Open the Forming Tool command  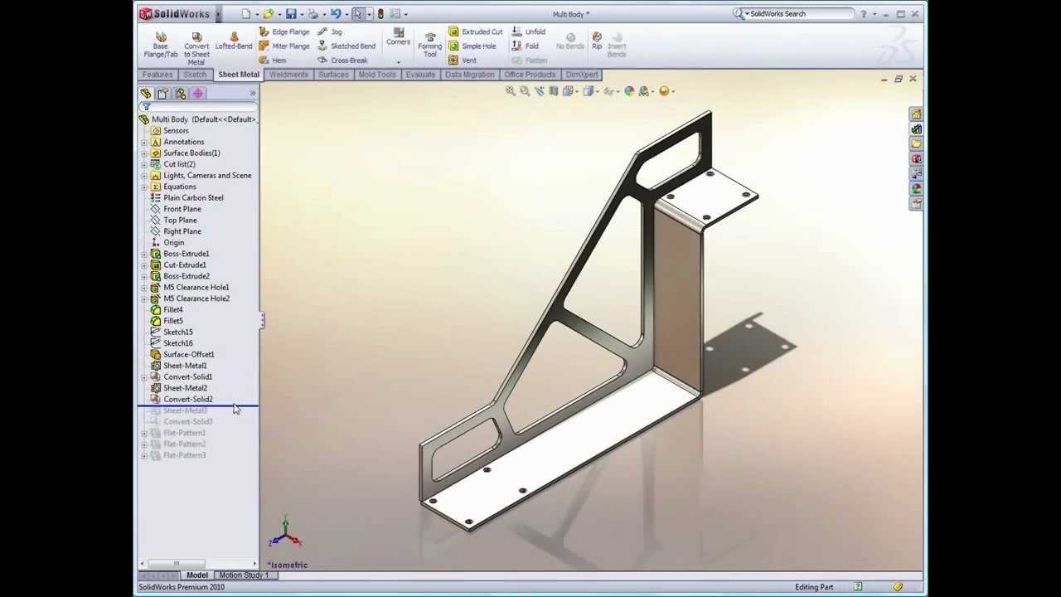pos(429,45)
